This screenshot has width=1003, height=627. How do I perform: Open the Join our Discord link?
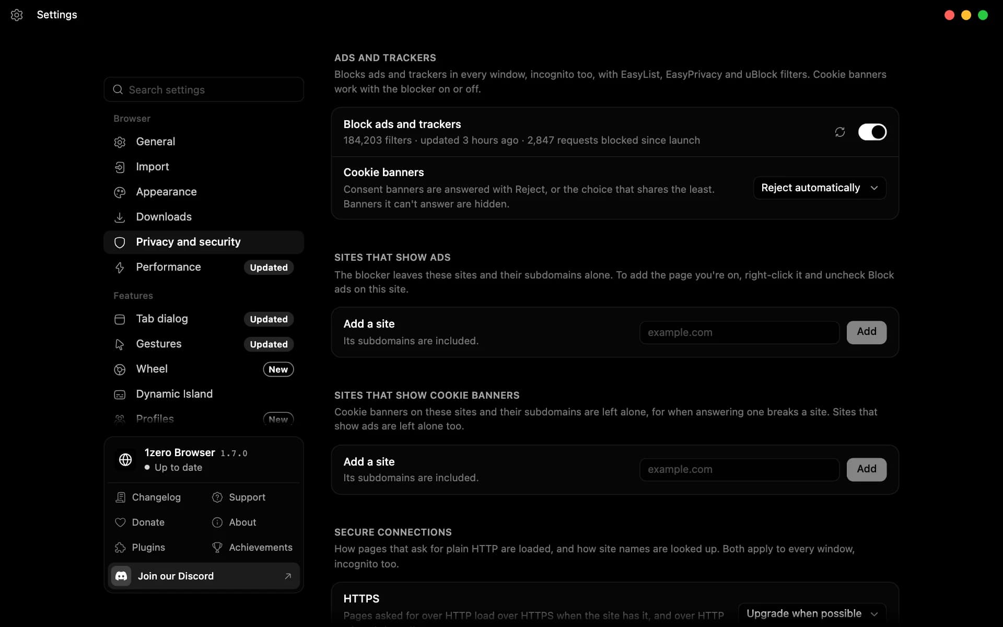(x=204, y=576)
